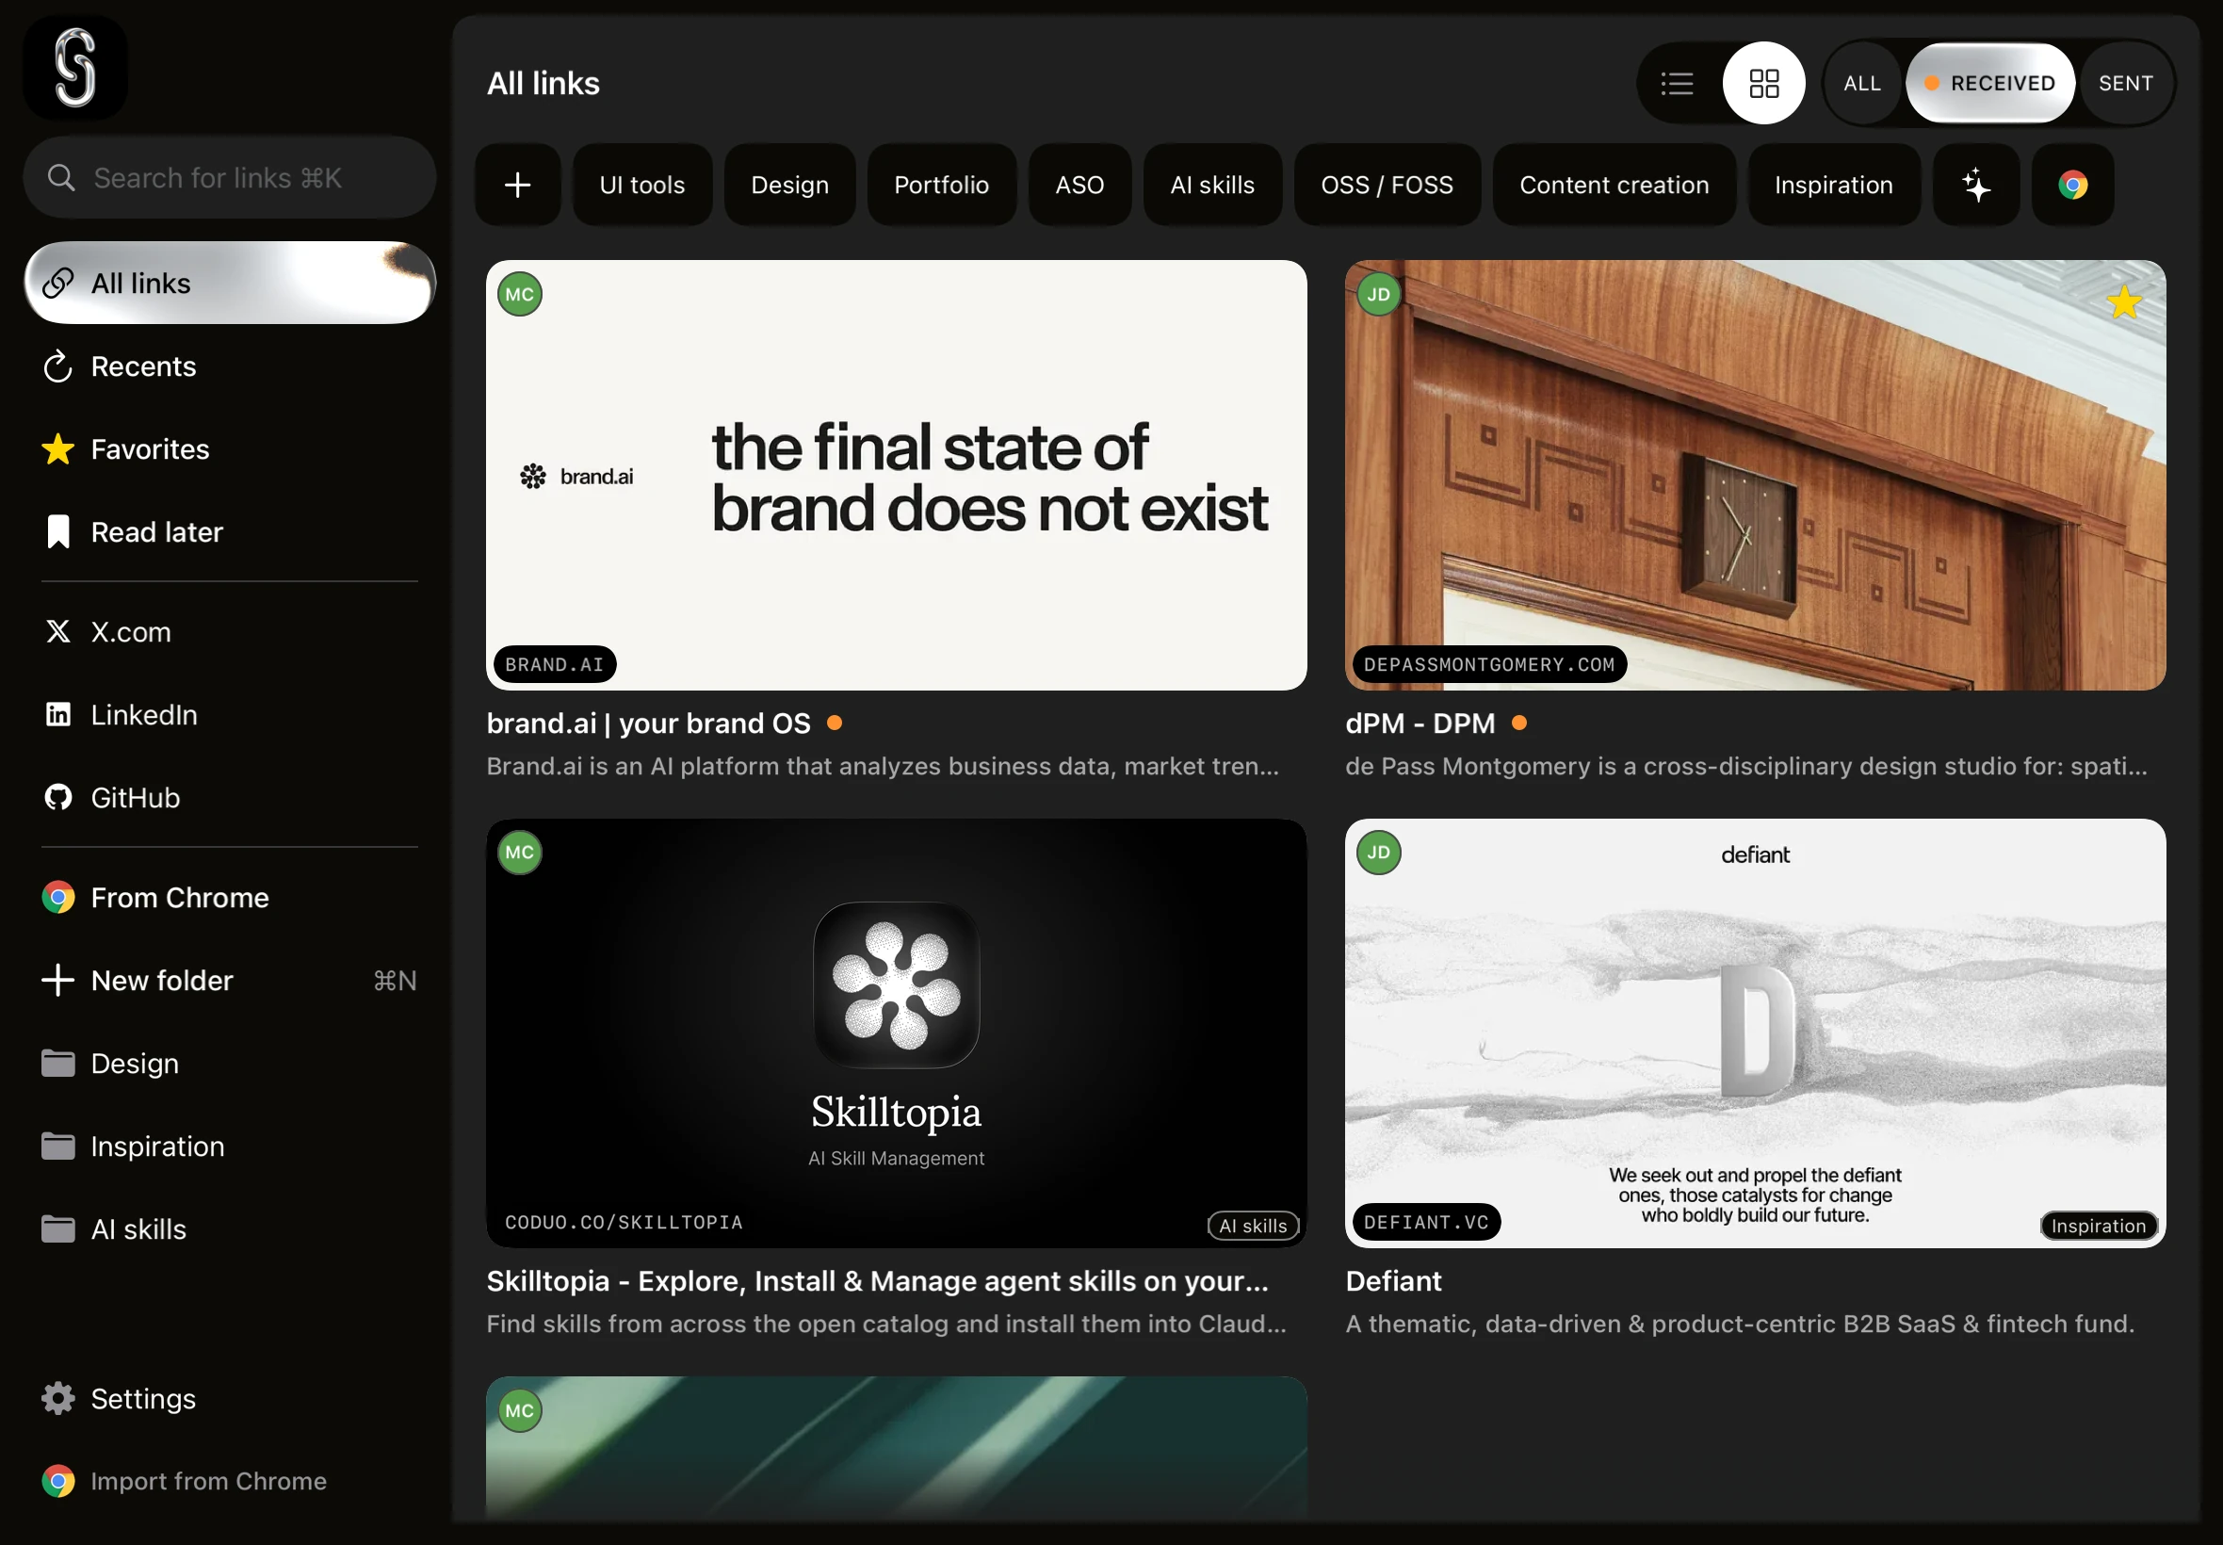Click Chrome icon button in tag row
The image size is (2223, 1545).
point(2073,184)
